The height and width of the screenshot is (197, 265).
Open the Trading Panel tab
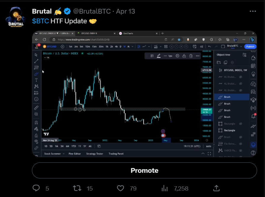point(116,154)
